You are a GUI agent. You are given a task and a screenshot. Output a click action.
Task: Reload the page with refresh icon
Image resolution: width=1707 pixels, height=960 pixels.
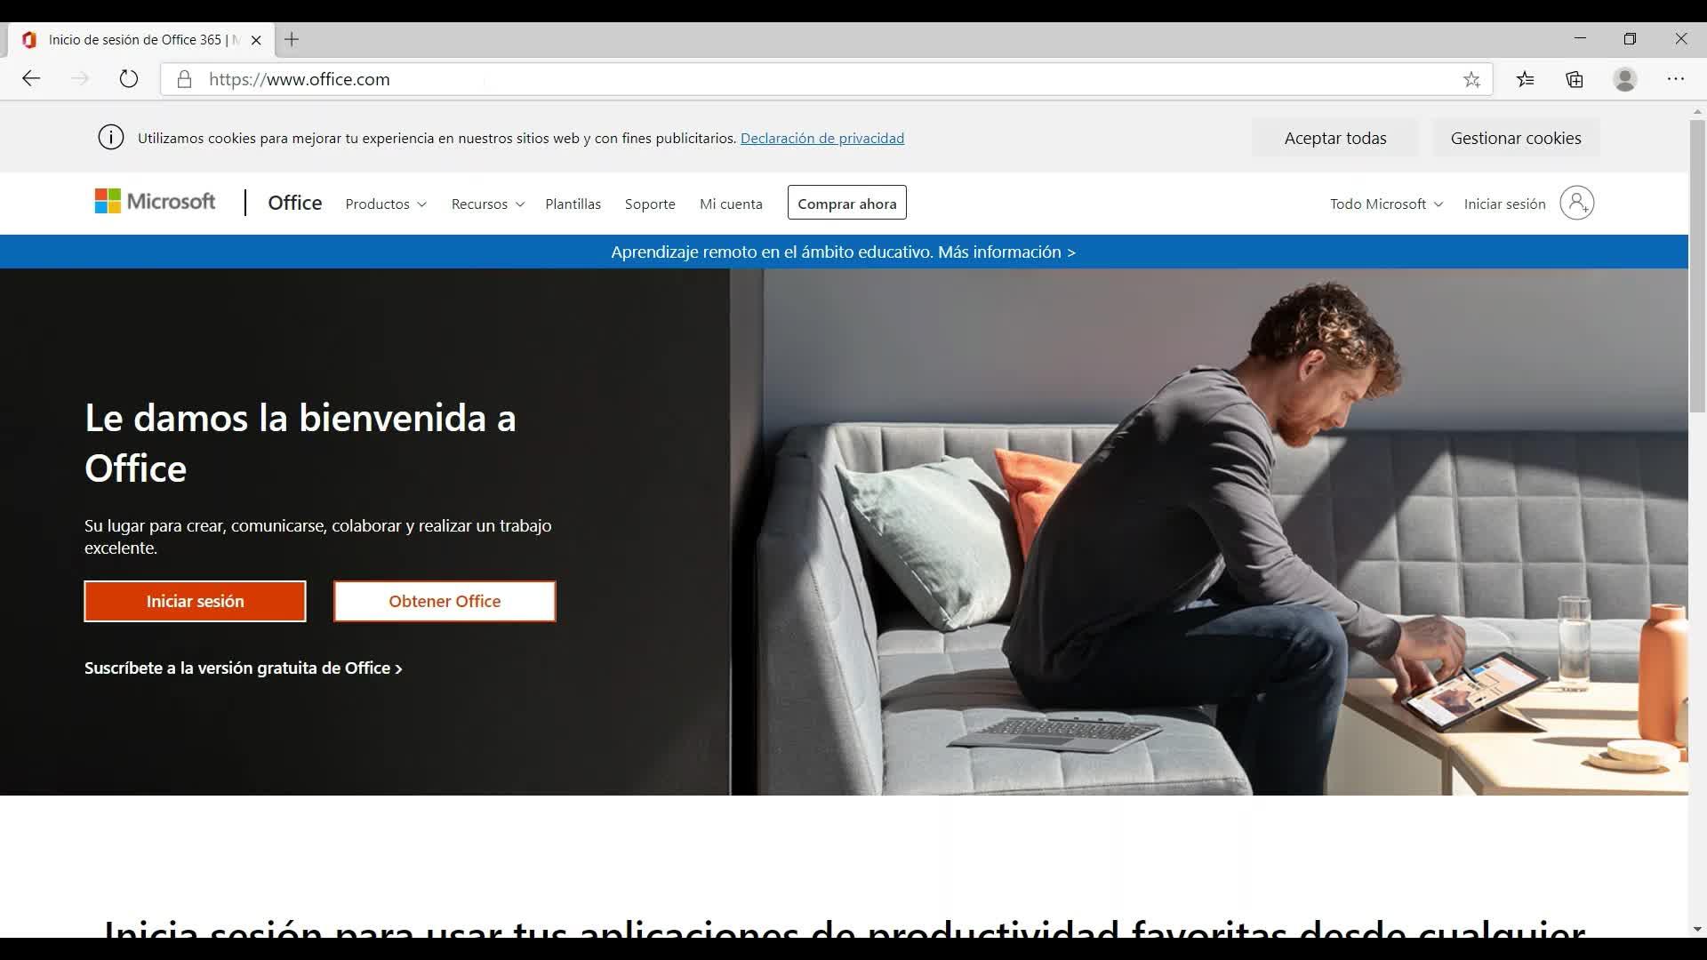coord(129,79)
